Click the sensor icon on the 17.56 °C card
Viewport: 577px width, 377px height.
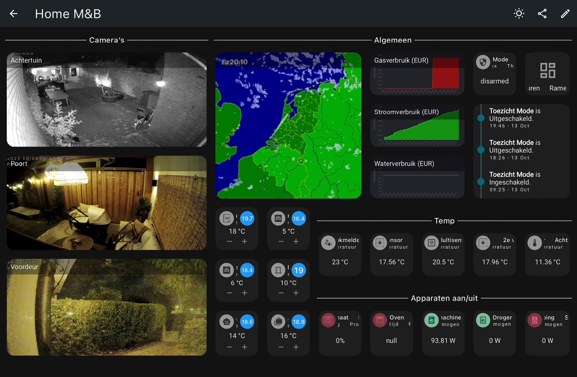pyautogui.click(x=380, y=243)
